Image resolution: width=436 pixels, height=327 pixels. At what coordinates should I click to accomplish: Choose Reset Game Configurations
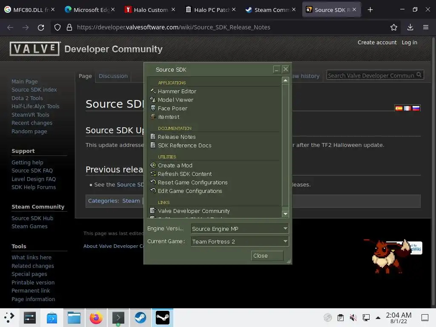coord(192,182)
